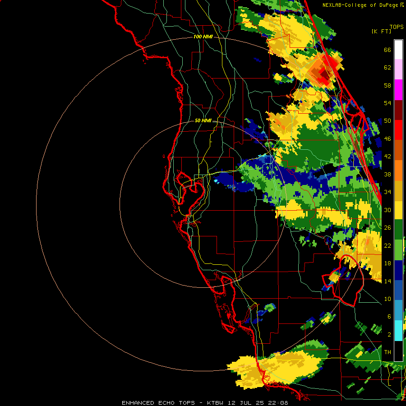Select the 66 legend value
The height and width of the screenshot is (406, 406).
(x=388, y=50)
